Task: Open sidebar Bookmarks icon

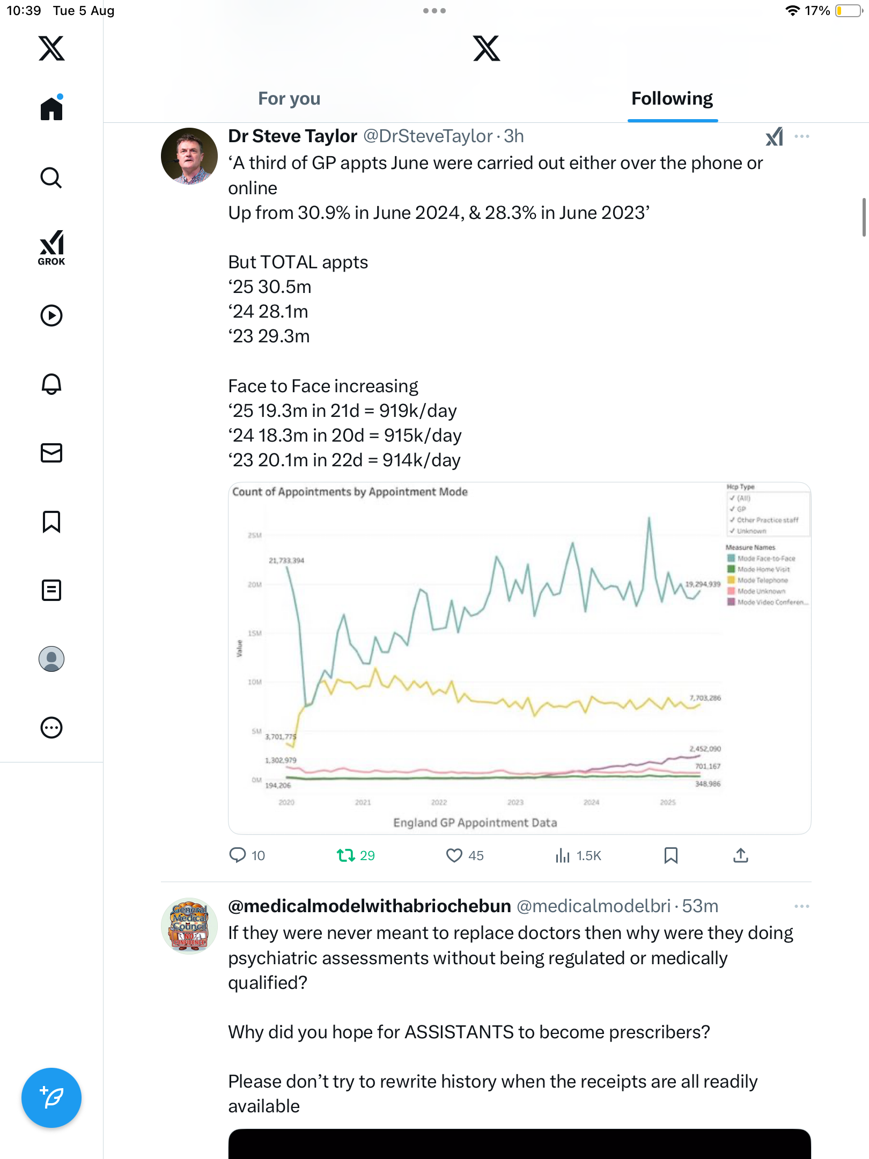Action: click(51, 522)
